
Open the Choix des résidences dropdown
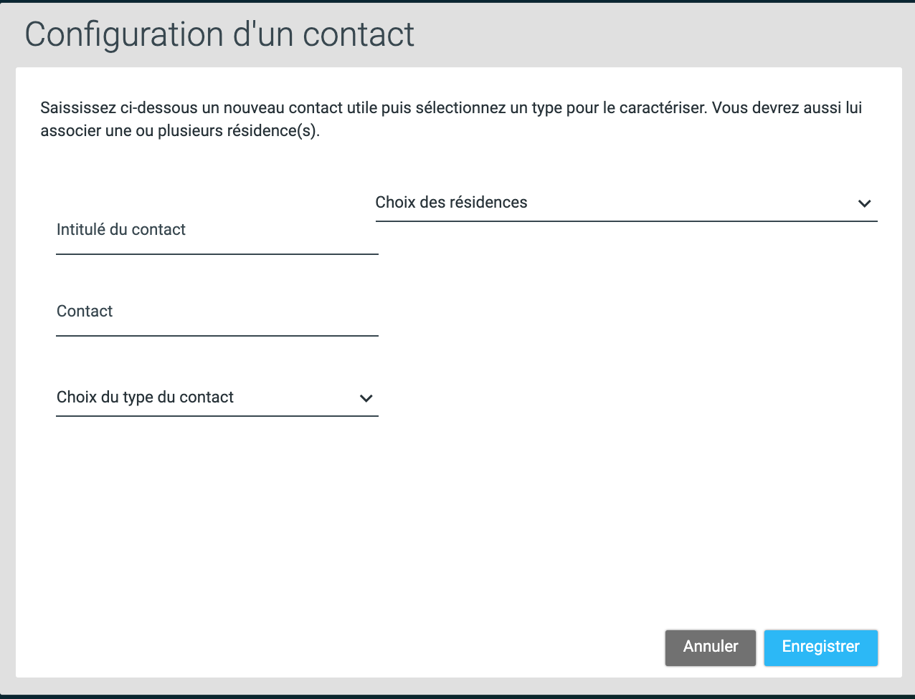626,203
